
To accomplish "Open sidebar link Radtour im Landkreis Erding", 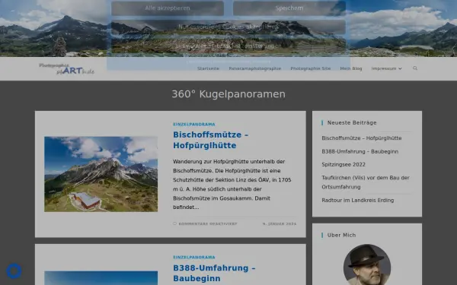I will [358, 201].
